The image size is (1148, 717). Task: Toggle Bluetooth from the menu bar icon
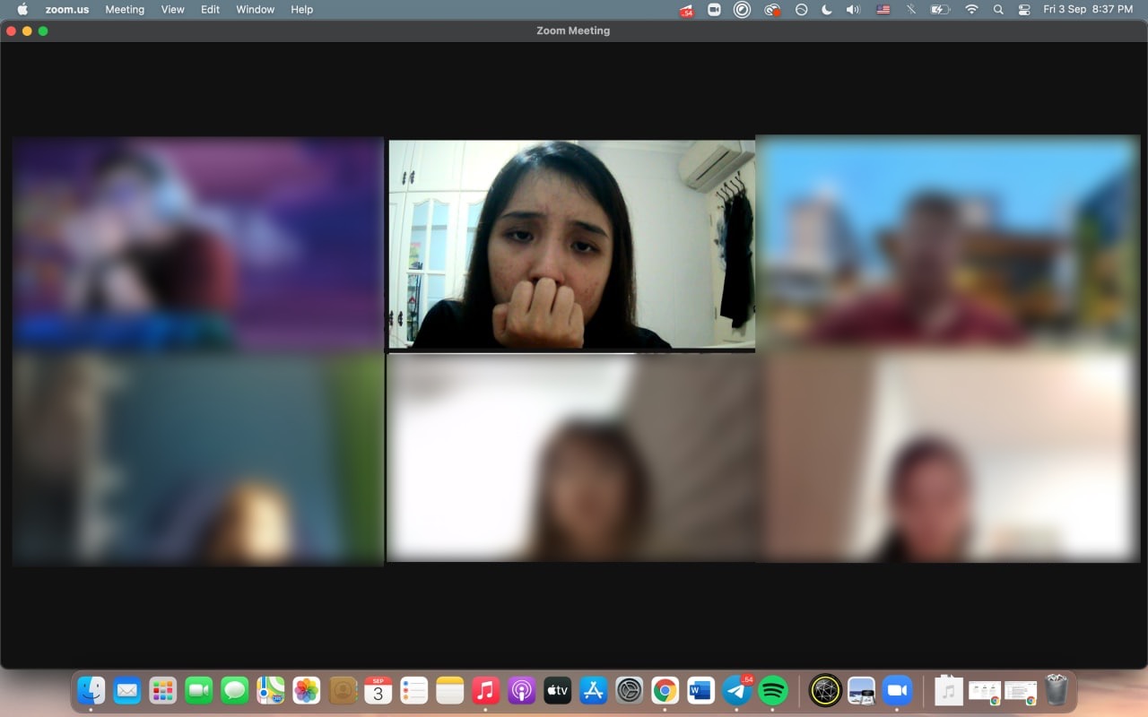click(911, 10)
